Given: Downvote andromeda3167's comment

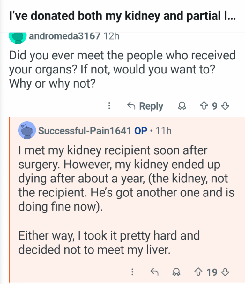Looking at the screenshot, I should coord(226,106).
